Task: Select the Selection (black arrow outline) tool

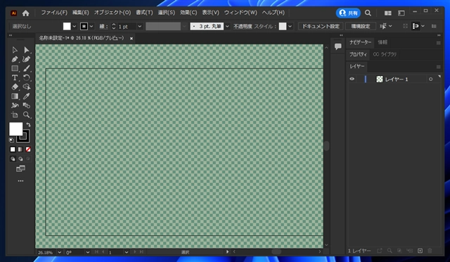Action: (15, 50)
